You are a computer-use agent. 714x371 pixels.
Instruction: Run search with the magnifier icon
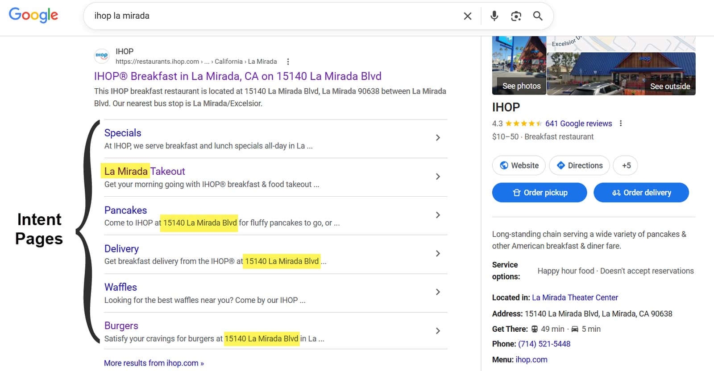tap(538, 16)
